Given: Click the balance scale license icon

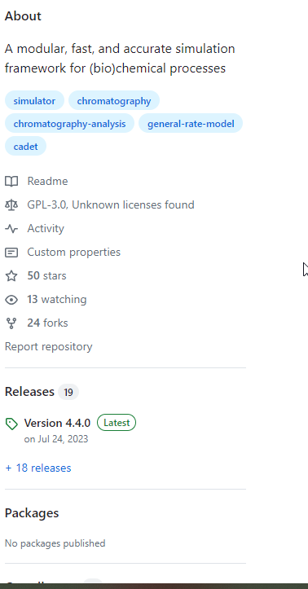Looking at the screenshot, I should click(11, 205).
